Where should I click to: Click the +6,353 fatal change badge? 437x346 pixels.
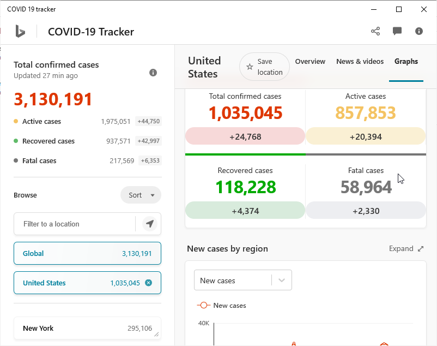point(150,161)
